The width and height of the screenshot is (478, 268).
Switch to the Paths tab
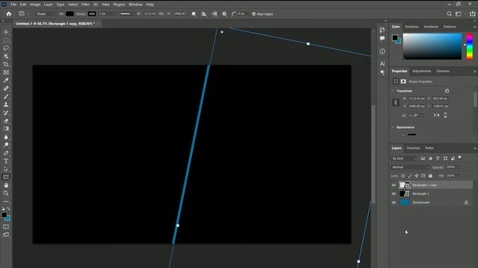point(429,148)
